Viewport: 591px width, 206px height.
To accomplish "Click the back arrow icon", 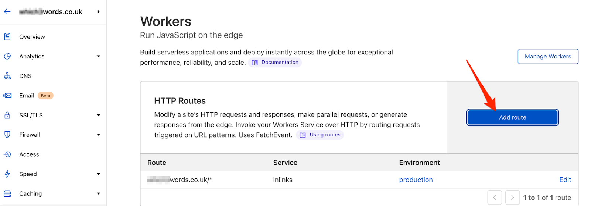I will (7, 12).
